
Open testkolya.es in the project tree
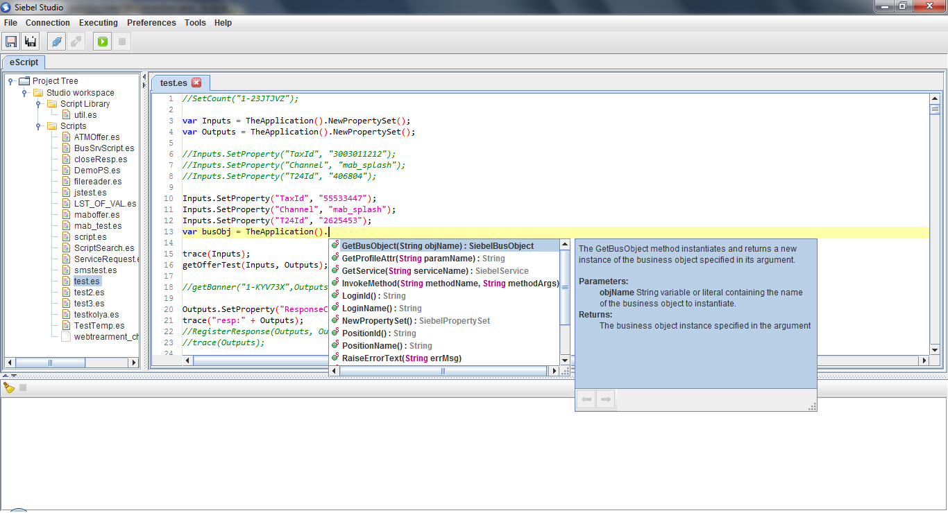(x=96, y=314)
